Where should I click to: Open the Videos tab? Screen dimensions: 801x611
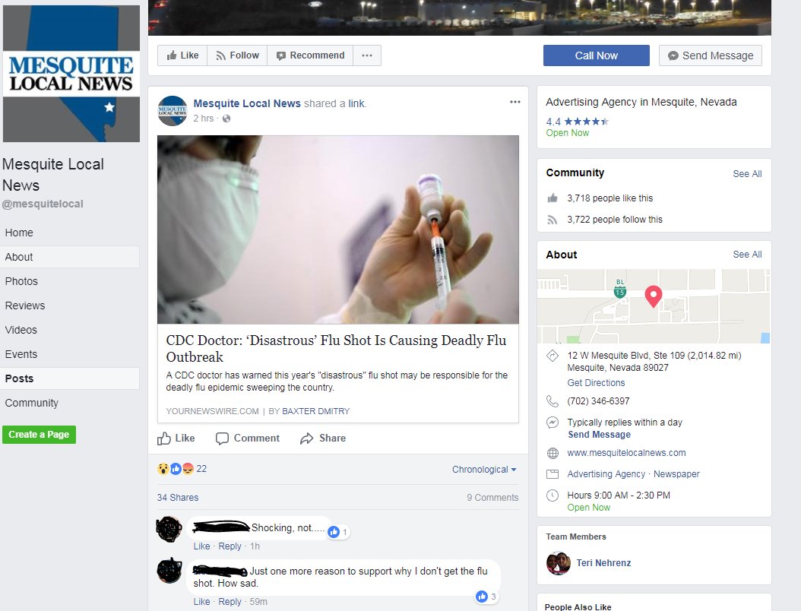(x=21, y=330)
